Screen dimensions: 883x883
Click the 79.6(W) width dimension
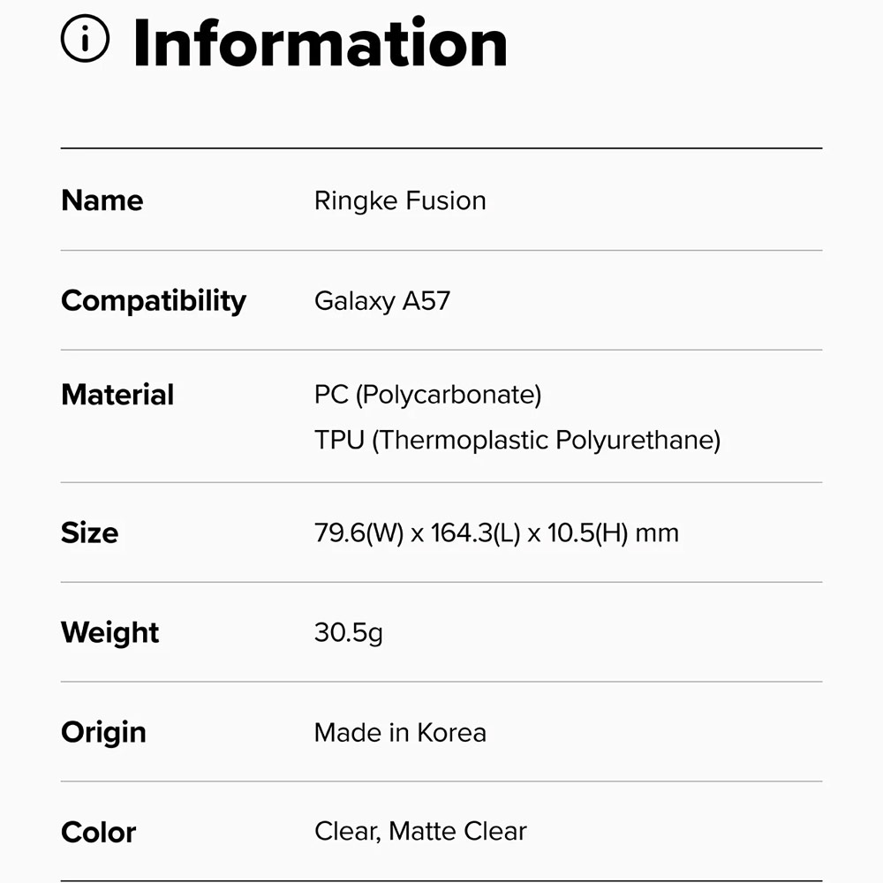358,533
